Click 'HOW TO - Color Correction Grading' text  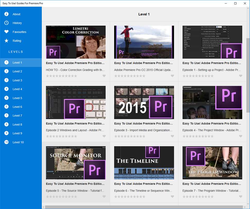click(75, 70)
